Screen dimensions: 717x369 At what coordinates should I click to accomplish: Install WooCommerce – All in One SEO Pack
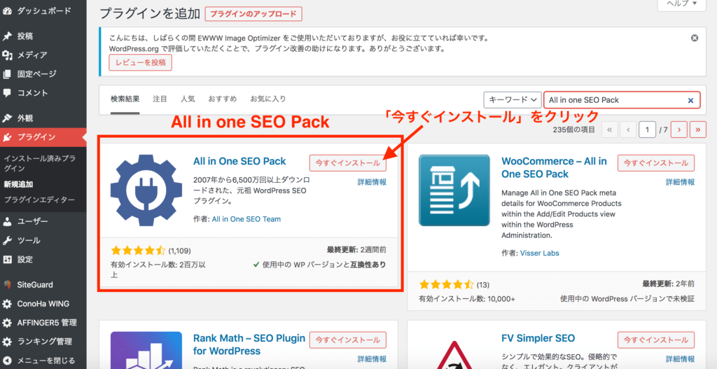click(x=656, y=162)
